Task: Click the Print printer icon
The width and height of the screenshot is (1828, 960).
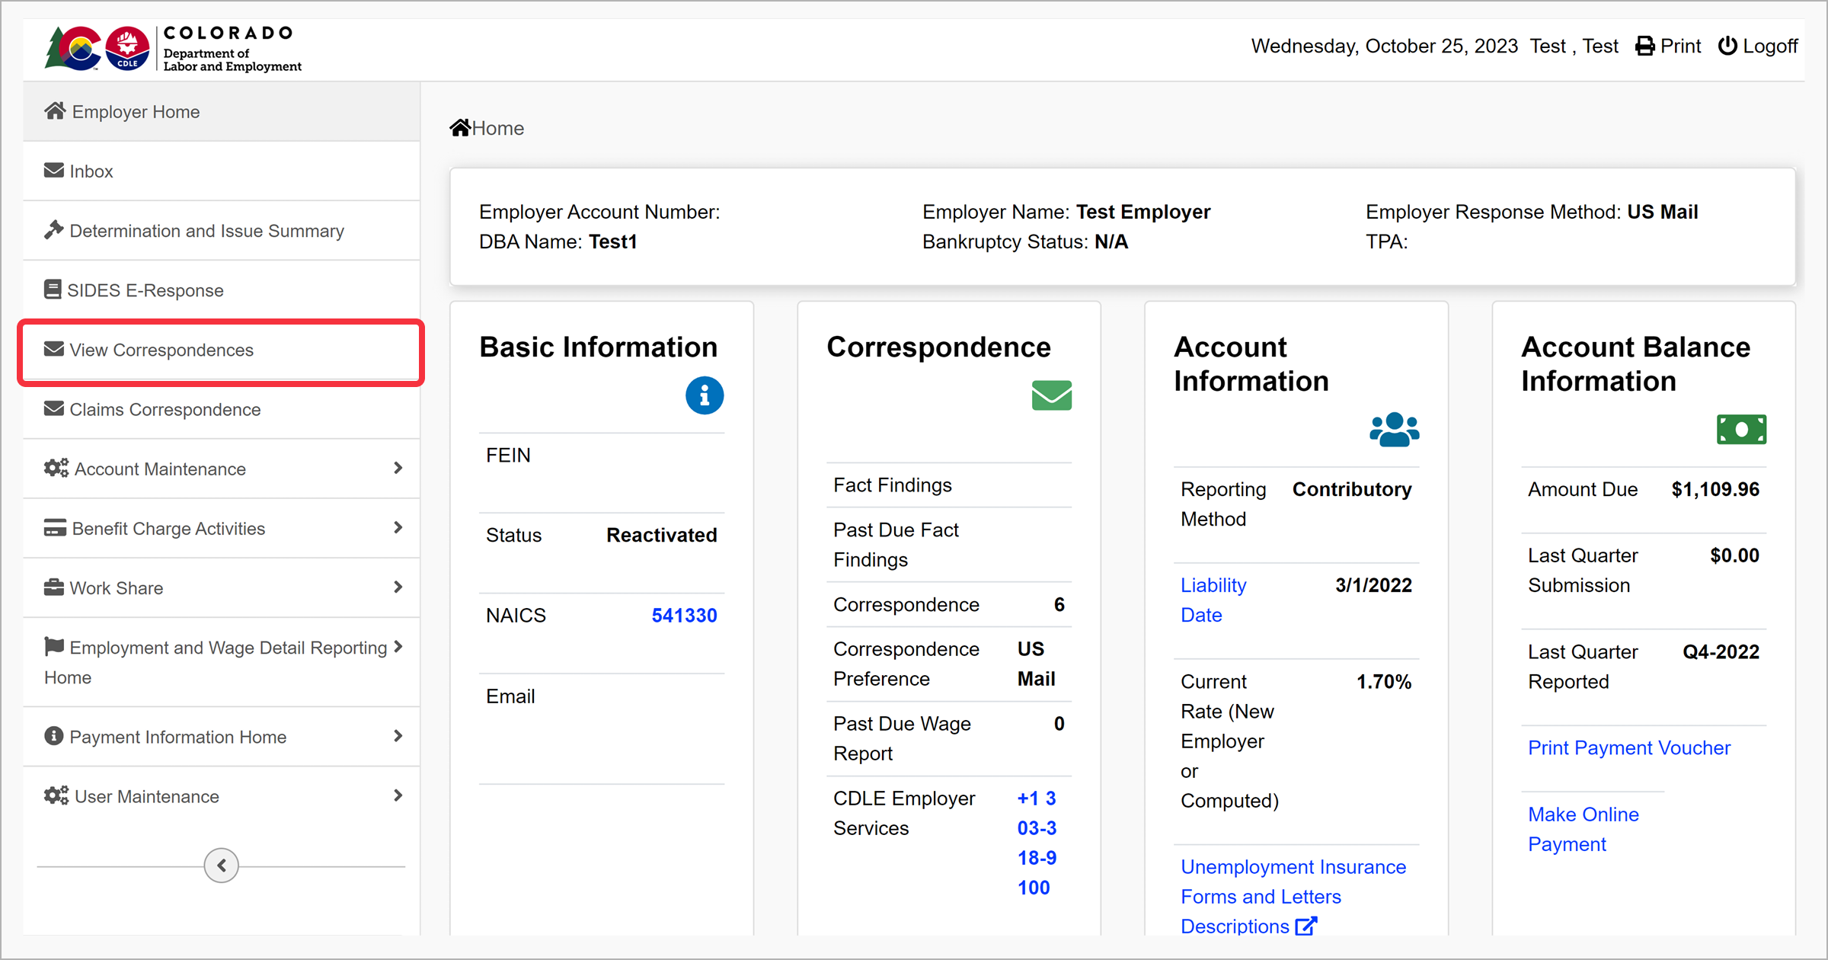Action: 1645,46
